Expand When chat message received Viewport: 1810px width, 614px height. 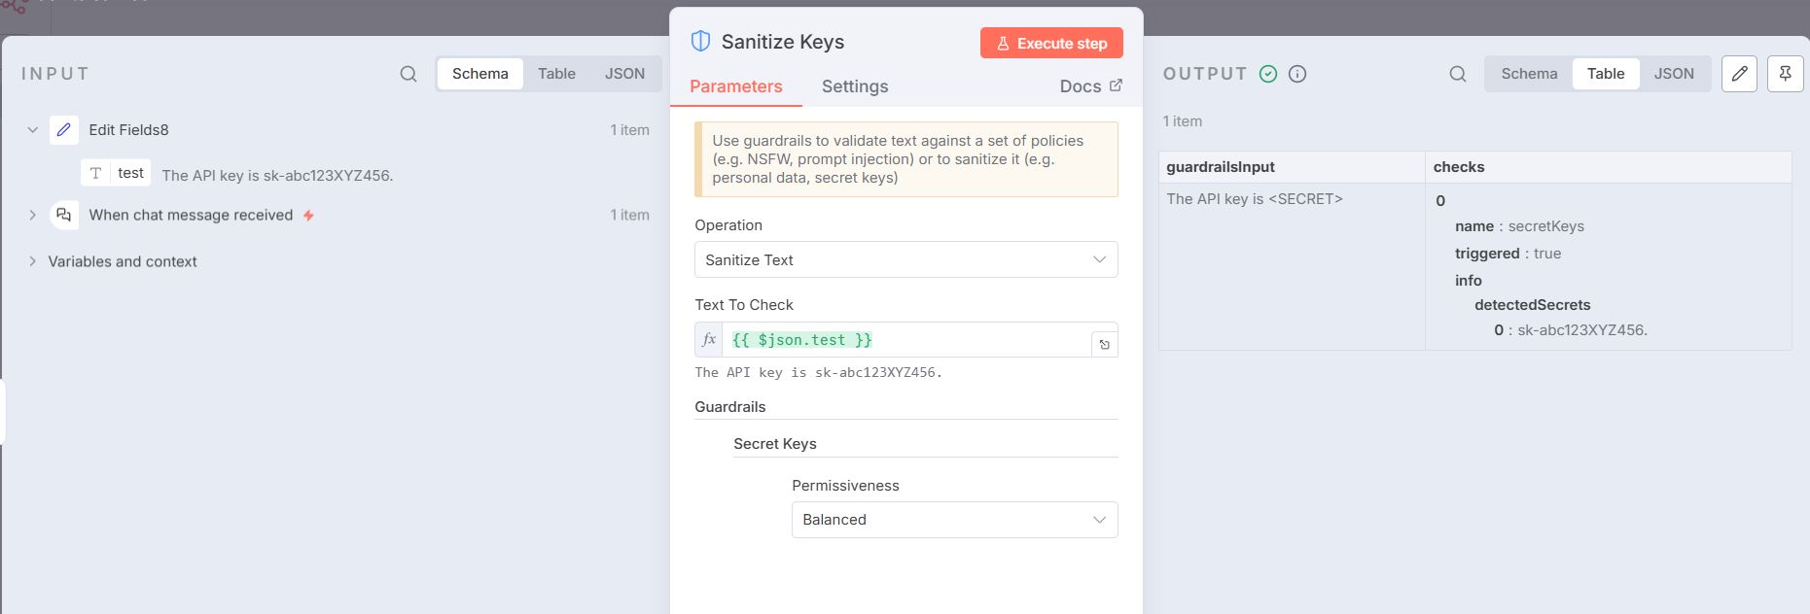click(32, 215)
